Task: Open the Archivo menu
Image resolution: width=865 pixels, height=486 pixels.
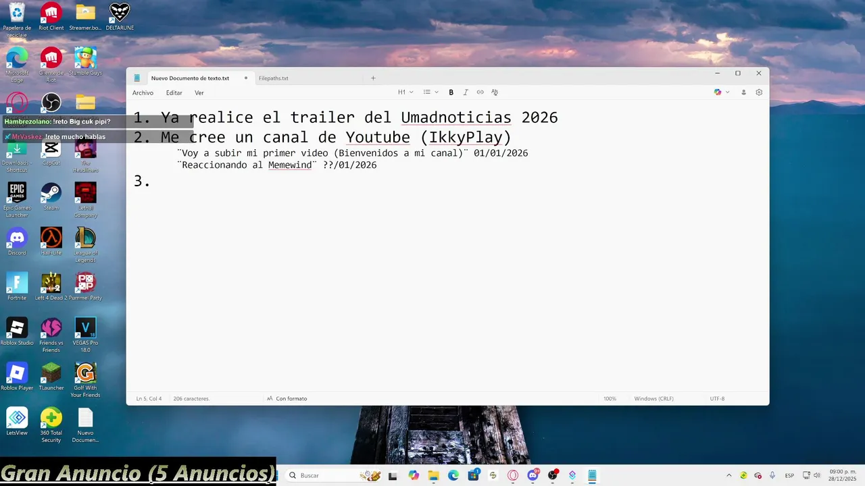Action: [x=143, y=92]
